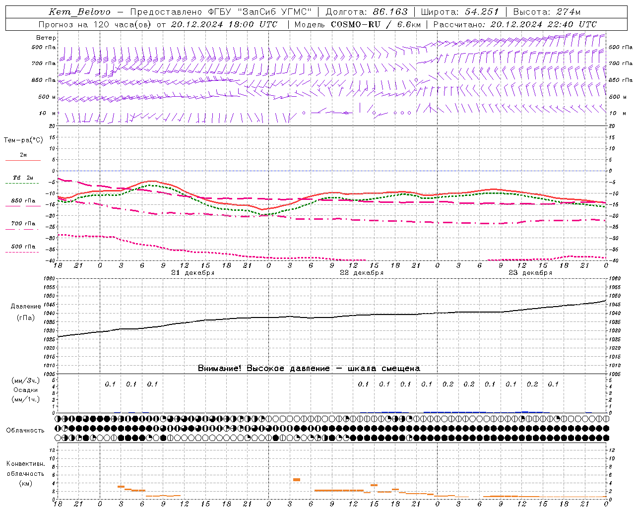Select the Td 2м dew point legend entry
The width and height of the screenshot is (635, 508).
23,180
